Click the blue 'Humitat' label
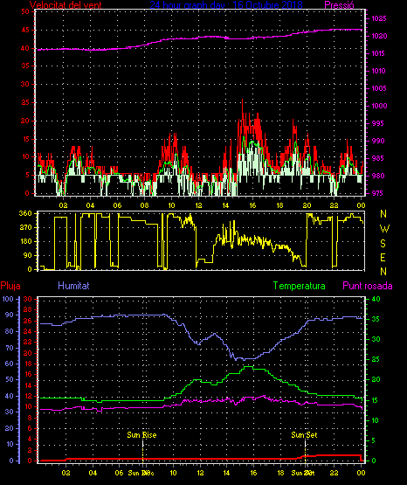This screenshot has width=407, height=485. (73, 286)
